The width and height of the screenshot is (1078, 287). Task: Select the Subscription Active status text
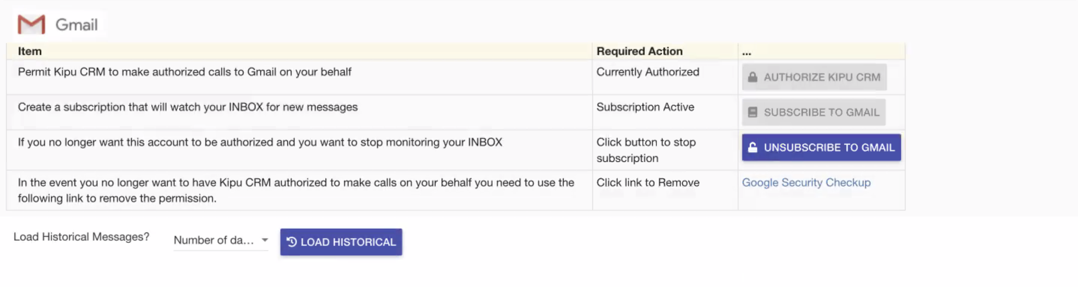coord(645,107)
